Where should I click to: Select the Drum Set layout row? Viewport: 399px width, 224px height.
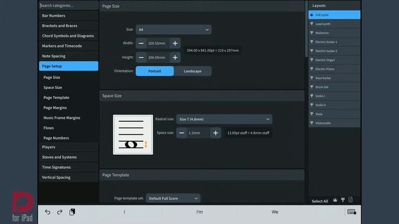pos(334,87)
